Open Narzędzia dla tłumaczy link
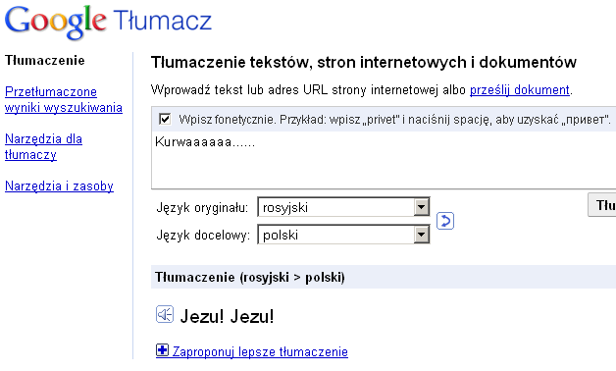 pos(43,146)
